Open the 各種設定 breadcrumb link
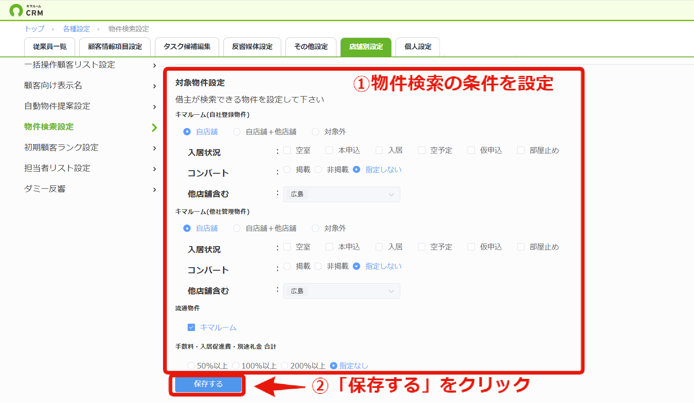 [76, 29]
